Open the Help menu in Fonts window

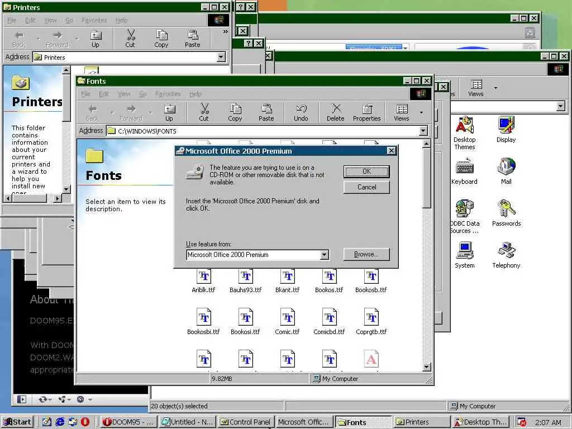click(x=195, y=94)
